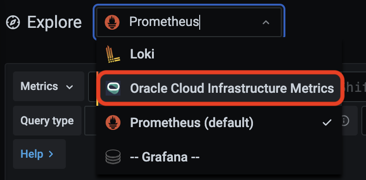Image resolution: width=366 pixels, height=180 pixels.
Task: Collapse the data source picker chevron
Action: [x=266, y=22]
